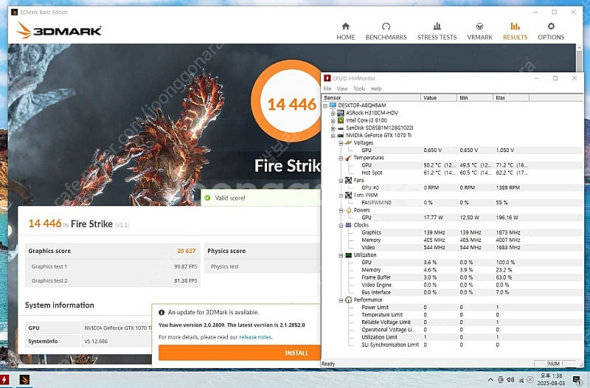Click the Voltages lightning icon

pos(348,143)
